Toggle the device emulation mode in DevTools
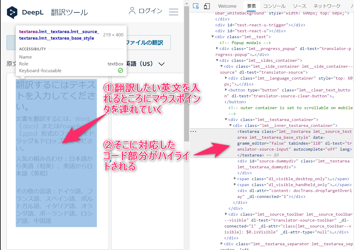The height and width of the screenshot is (250, 354). point(207,6)
